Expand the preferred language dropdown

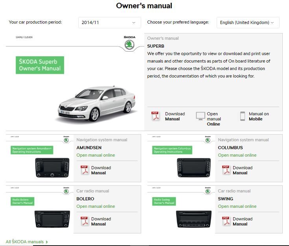tap(248, 22)
